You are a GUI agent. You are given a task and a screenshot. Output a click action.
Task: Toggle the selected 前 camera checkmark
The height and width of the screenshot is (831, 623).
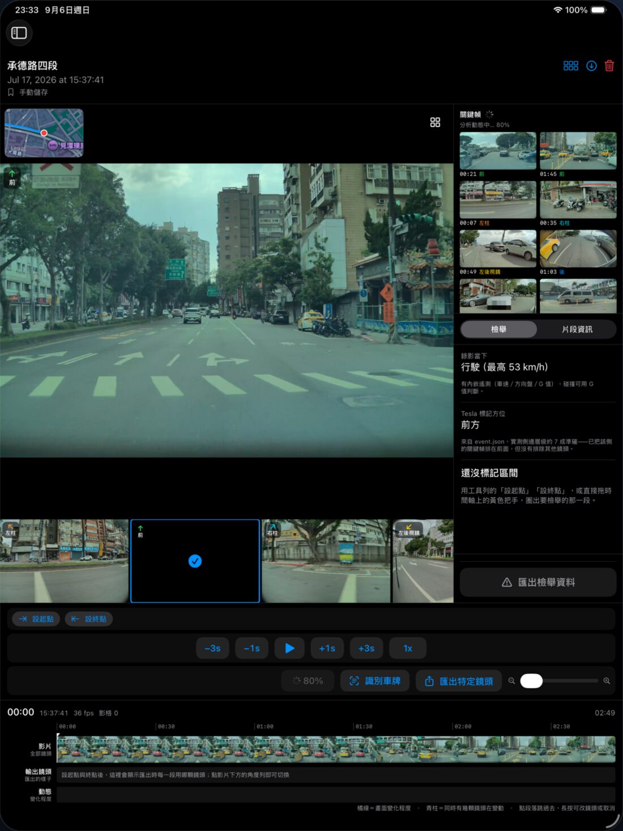pyautogui.click(x=195, y=561)
